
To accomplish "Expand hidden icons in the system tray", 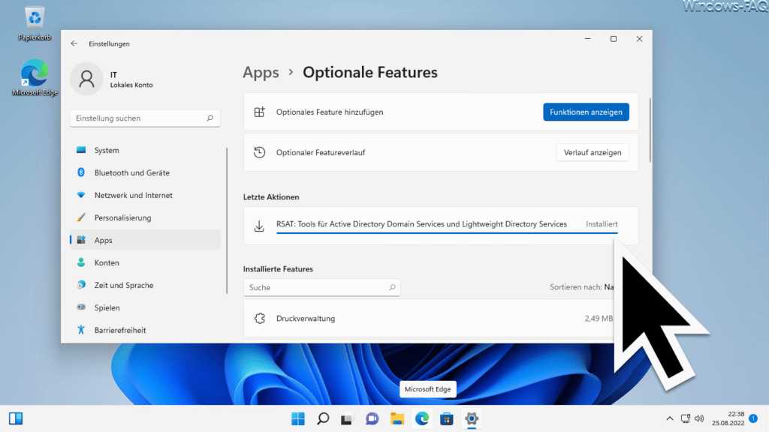I will click(x=669, y=418).
